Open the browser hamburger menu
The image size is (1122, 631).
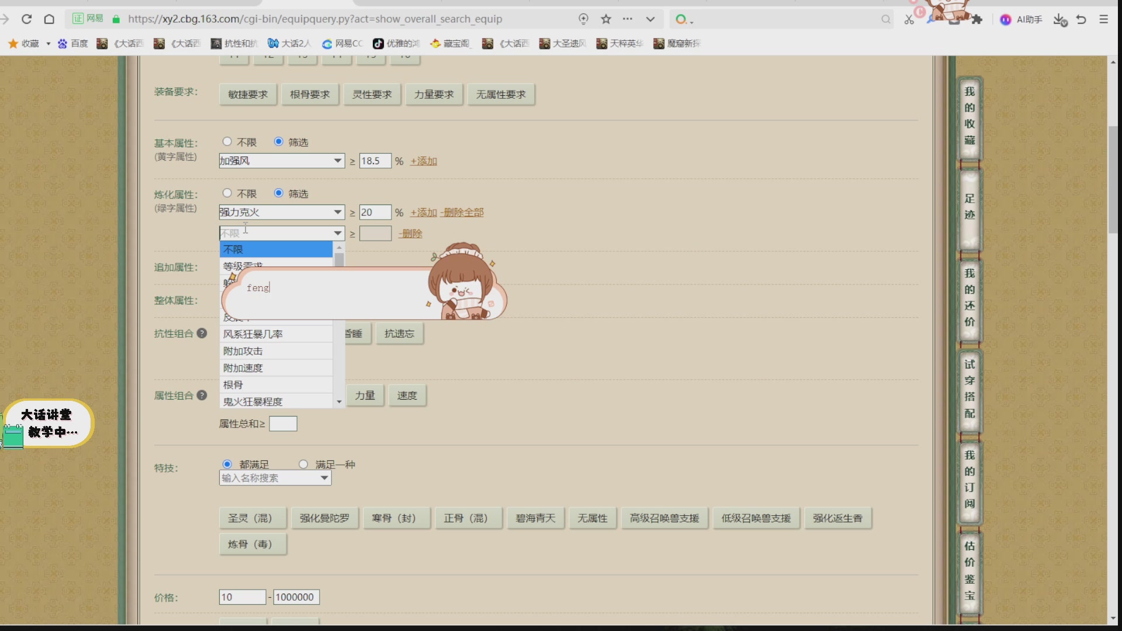(1103, 19)
